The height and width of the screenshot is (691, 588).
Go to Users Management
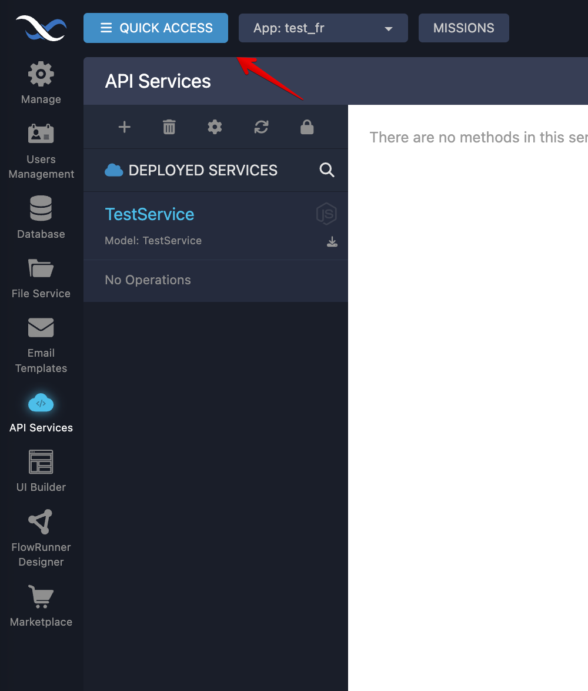pos(41,151)
